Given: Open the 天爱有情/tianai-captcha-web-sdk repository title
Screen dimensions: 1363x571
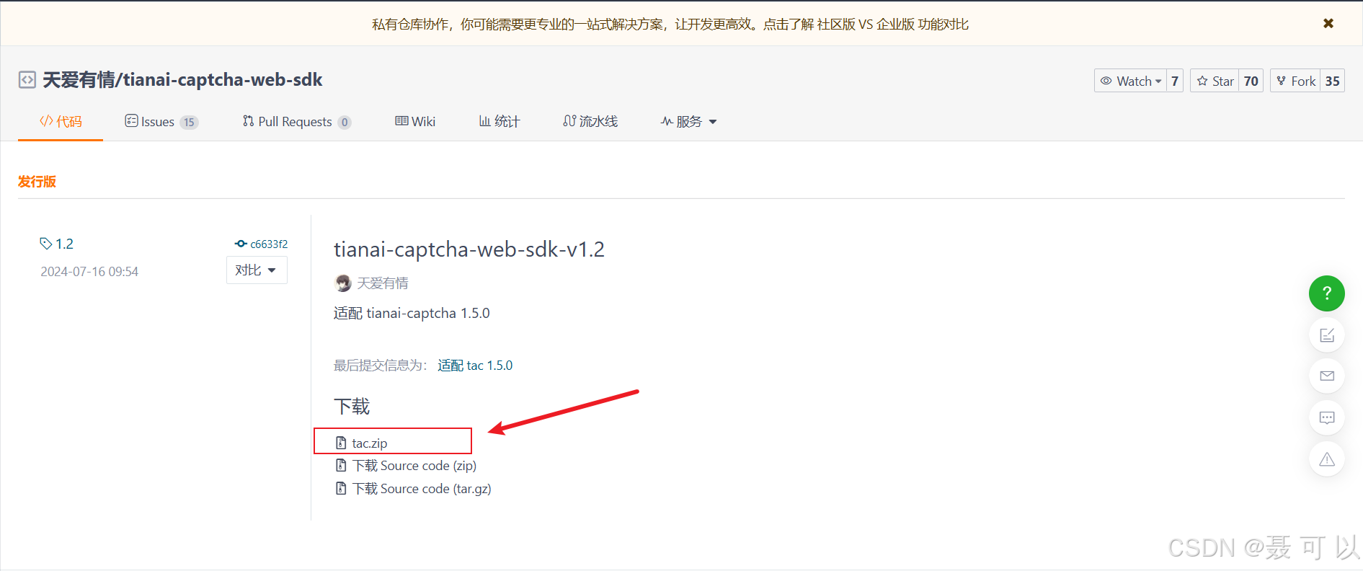Looking at the screenshot, I should [182, 79].
